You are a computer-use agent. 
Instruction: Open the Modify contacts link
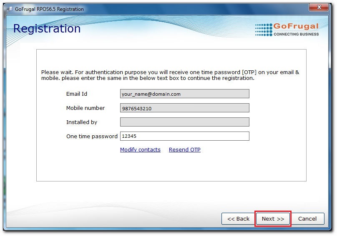(x=140, y=150)
